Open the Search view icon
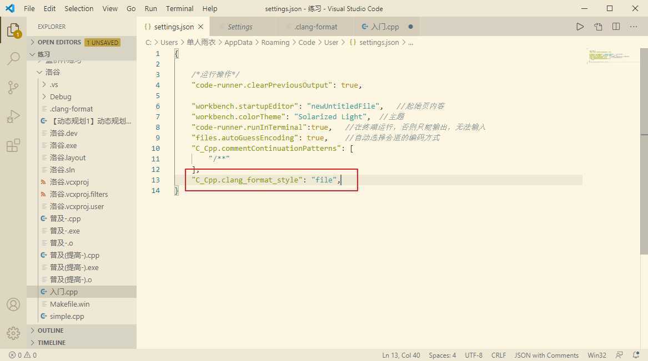The width and height of the screenshot is (648, 361). coord(13,58)
